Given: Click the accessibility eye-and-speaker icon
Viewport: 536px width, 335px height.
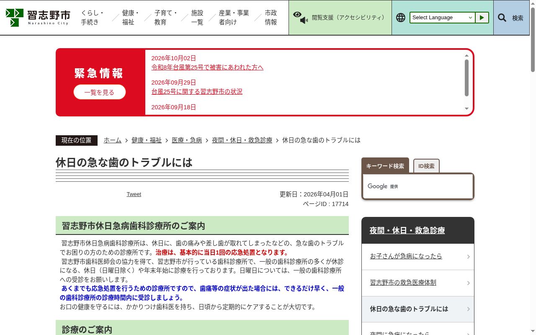Looking at the screenshot, I should [x=300, y=18].
